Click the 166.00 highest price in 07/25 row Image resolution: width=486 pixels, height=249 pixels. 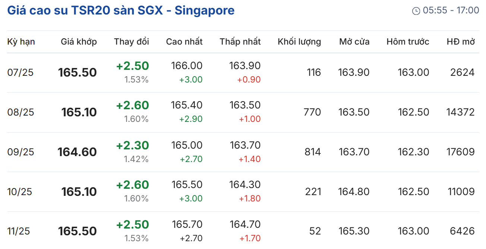click(187, 66)
